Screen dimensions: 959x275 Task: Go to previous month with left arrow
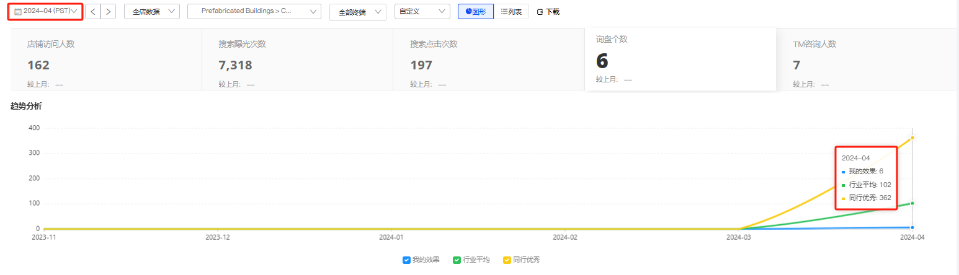(x=92, y=11)
